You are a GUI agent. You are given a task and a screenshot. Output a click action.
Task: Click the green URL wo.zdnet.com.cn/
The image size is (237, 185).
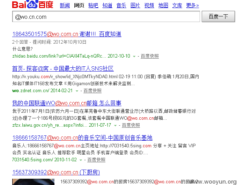[31, 91]
